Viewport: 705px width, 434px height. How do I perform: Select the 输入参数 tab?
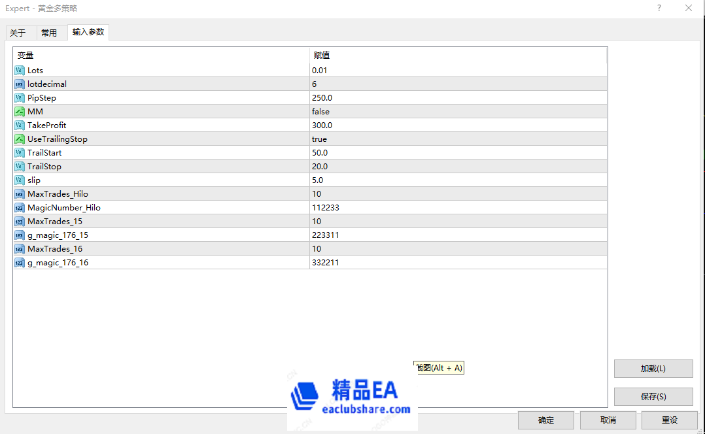point(88,32)
